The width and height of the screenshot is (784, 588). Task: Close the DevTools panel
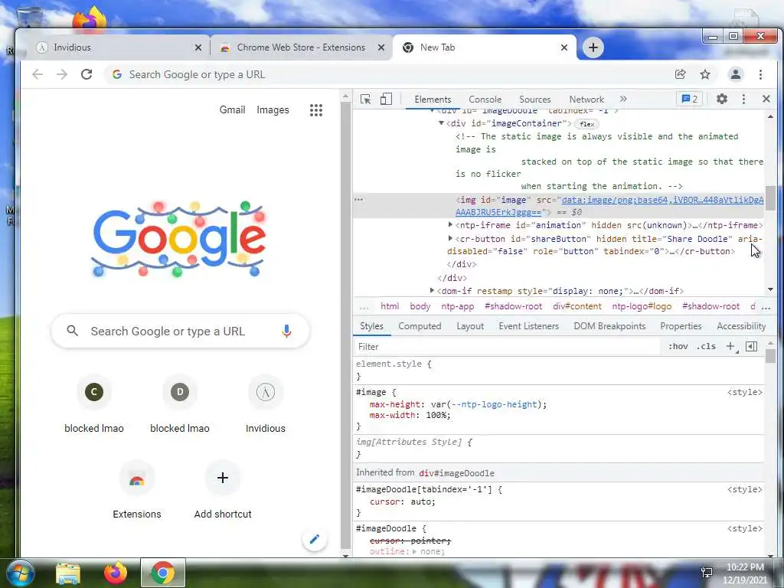tap(766, 99)
